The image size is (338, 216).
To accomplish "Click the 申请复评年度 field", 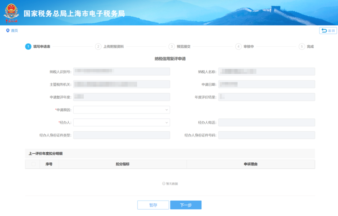I will click(122, 97).
